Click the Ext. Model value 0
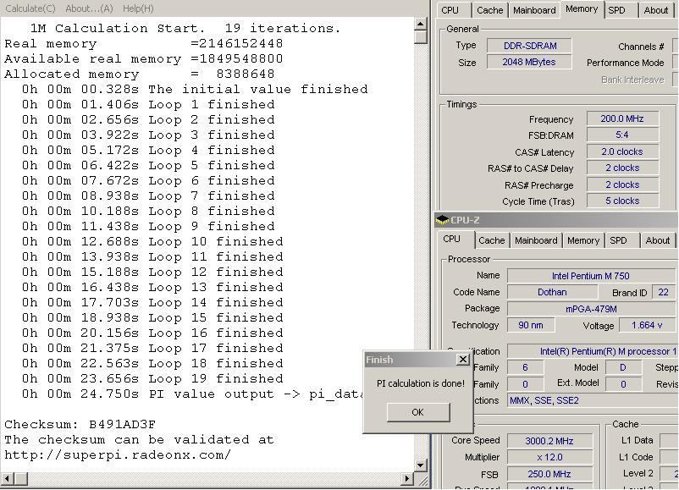The image size is (679, 490). [623, 384]
